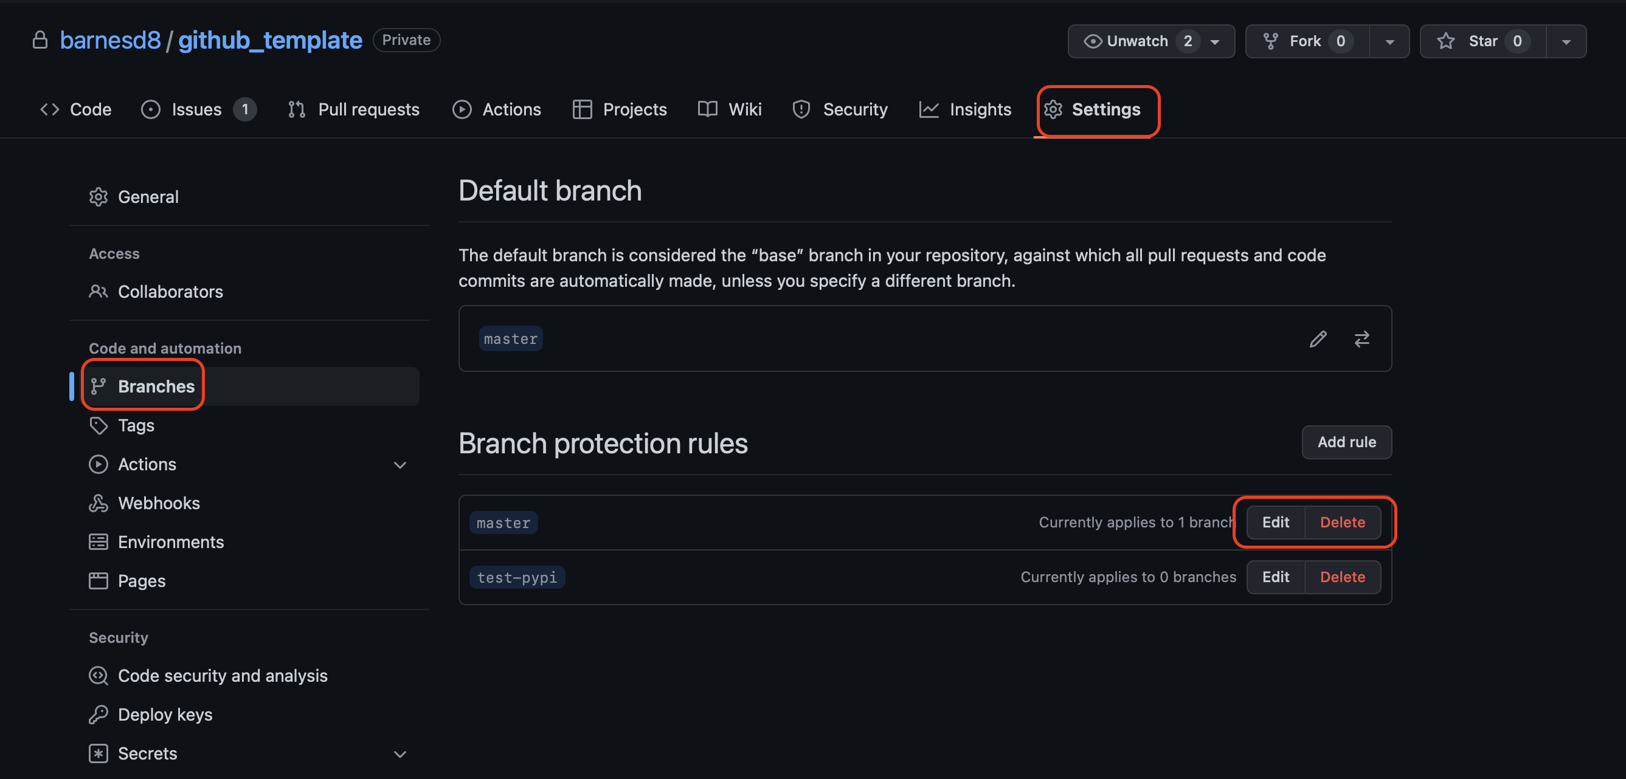Click the Fork icon
The height and width of the screenshot is (779, 1626).
point(1271,41)
